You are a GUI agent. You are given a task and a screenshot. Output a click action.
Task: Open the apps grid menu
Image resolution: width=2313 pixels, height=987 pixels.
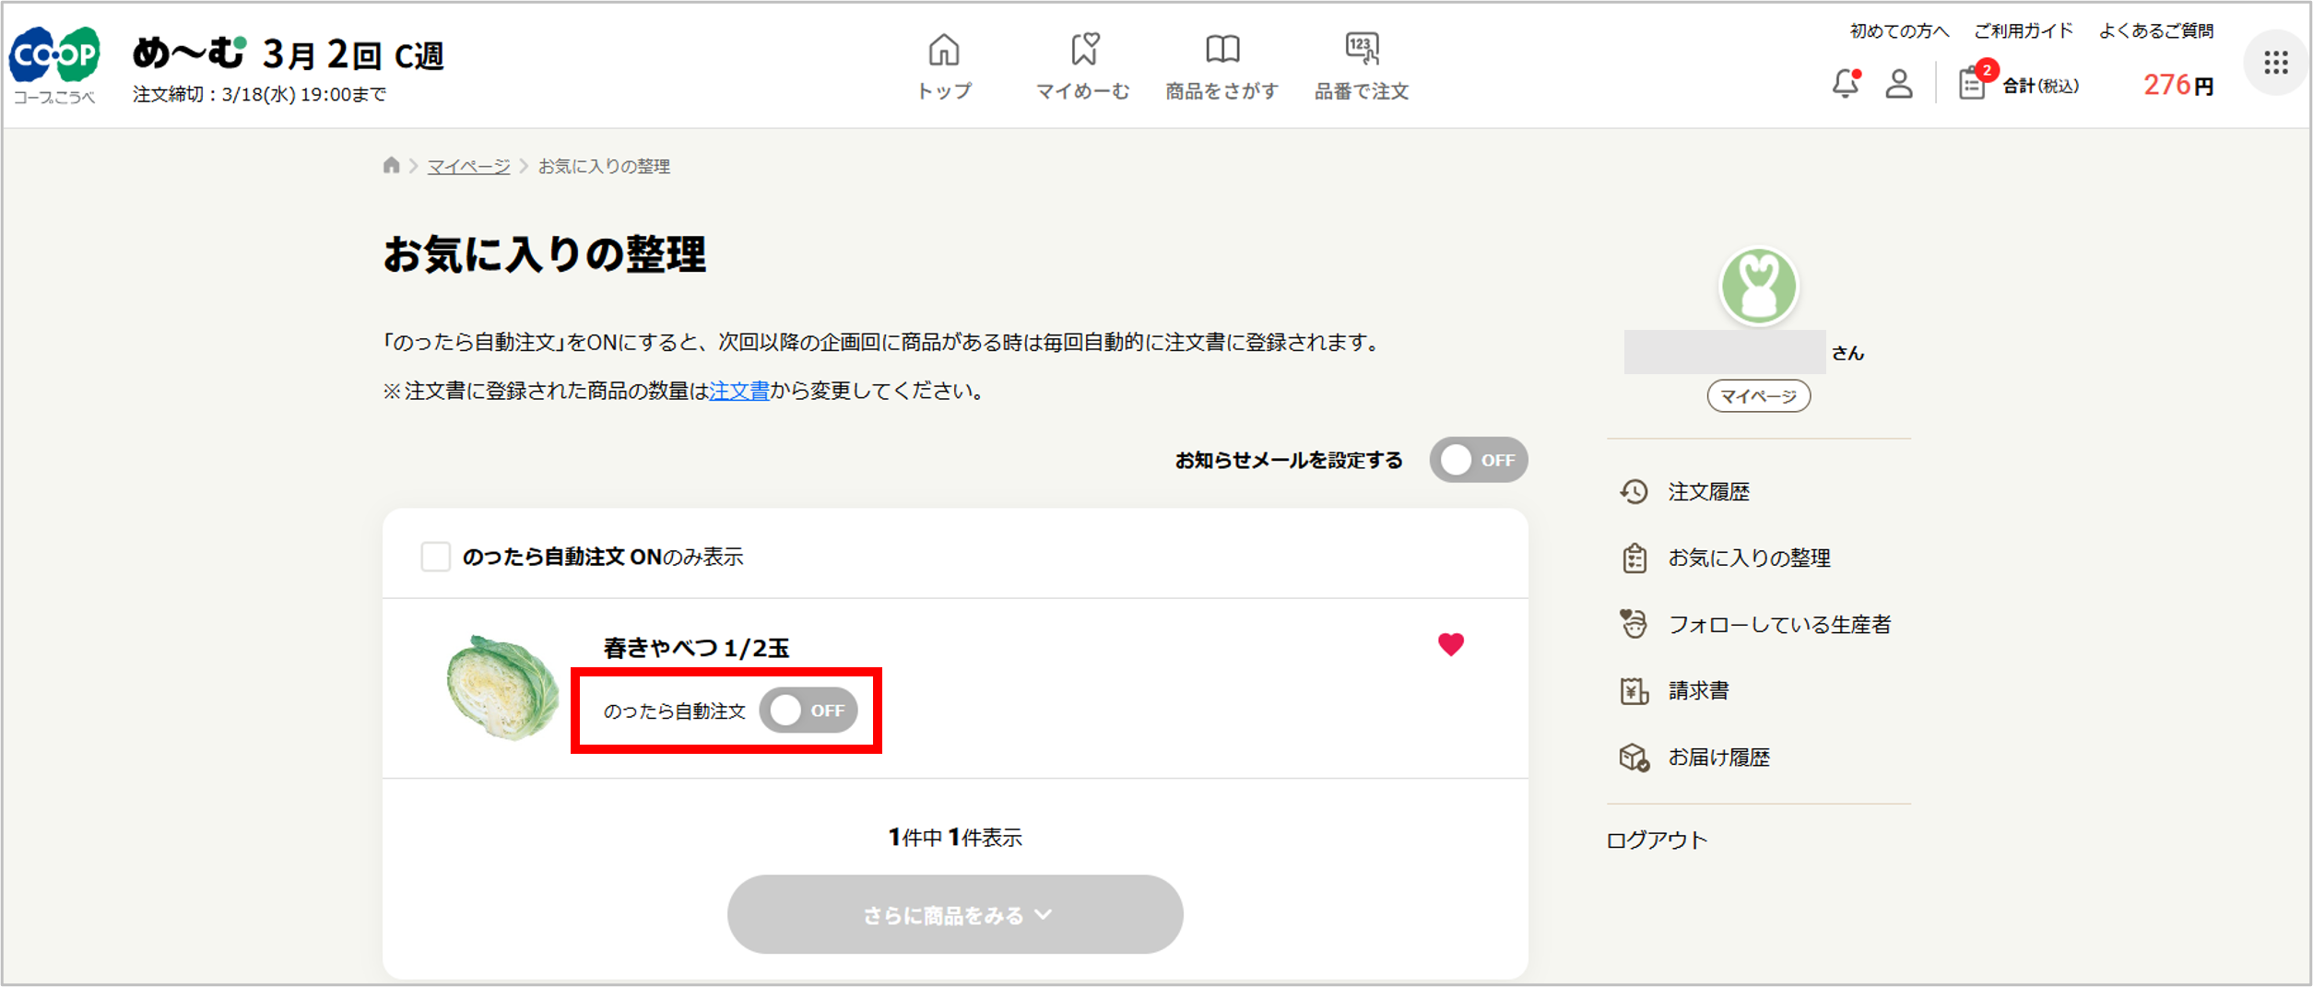(2277, 63)
